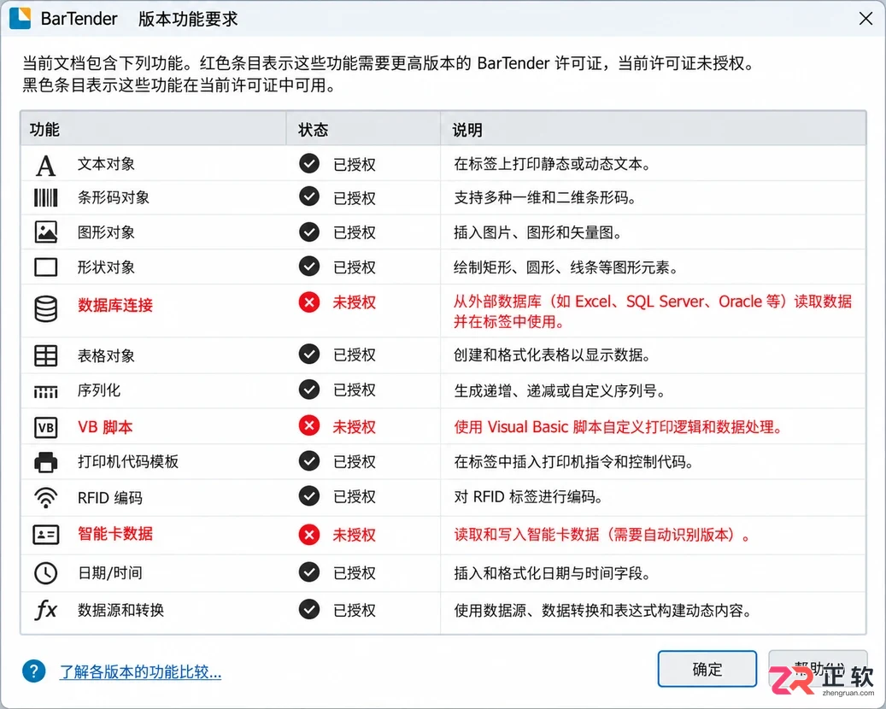Image resolution: width=886 pixels, height=709 pixels.
Task: Select the 序列化 row label
Action: [x=99, y=390]
